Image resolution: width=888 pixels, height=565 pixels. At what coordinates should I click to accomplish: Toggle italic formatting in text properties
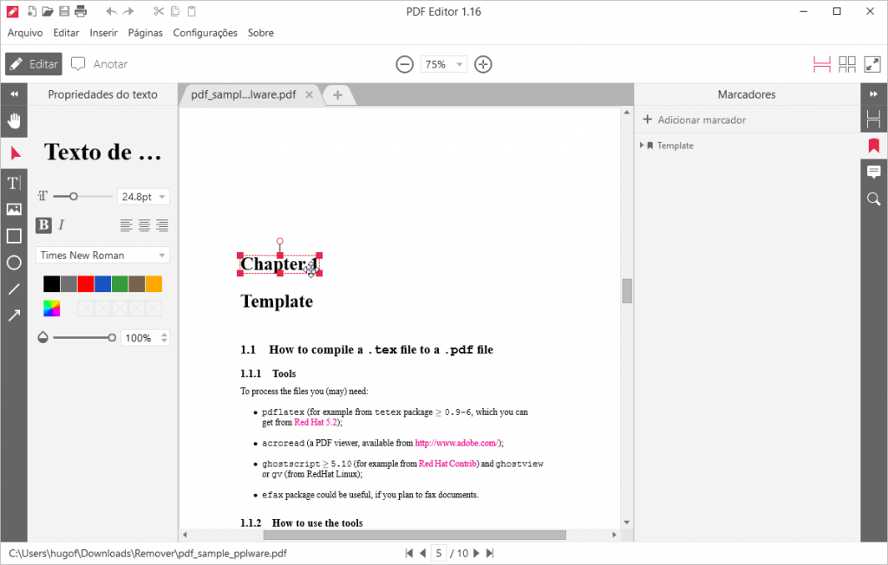(x=62, y=225)
